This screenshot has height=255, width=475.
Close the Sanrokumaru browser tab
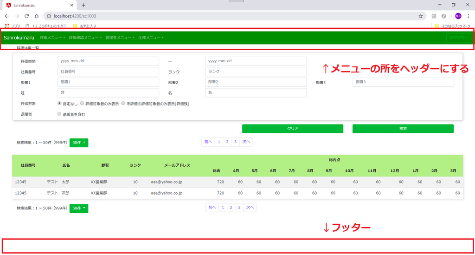(71, 5)
